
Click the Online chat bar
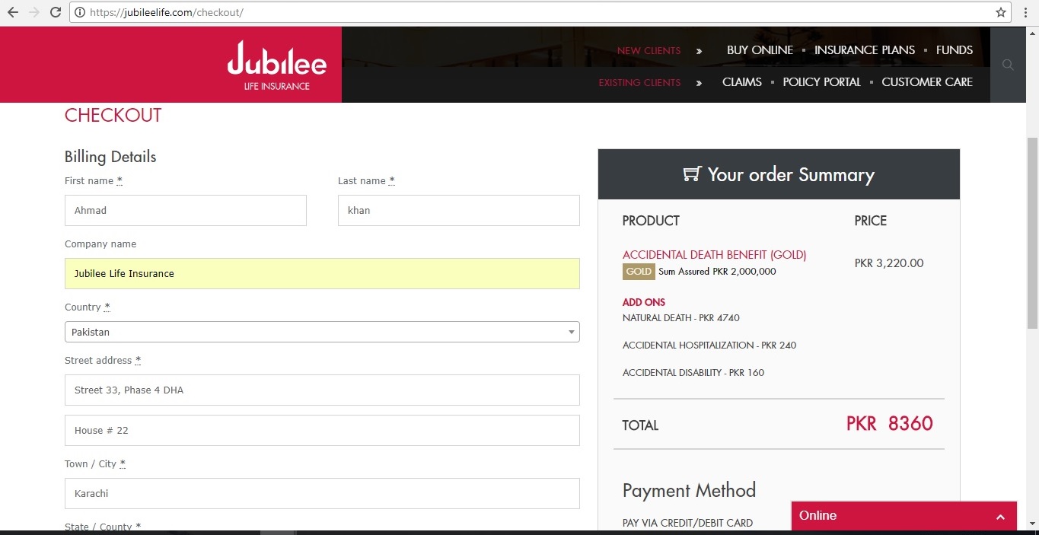pos(904,516)
